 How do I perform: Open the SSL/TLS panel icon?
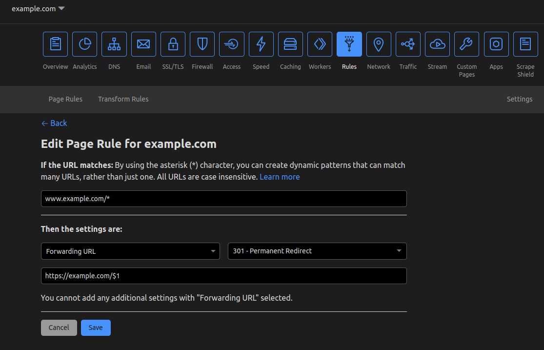(173, 44)
